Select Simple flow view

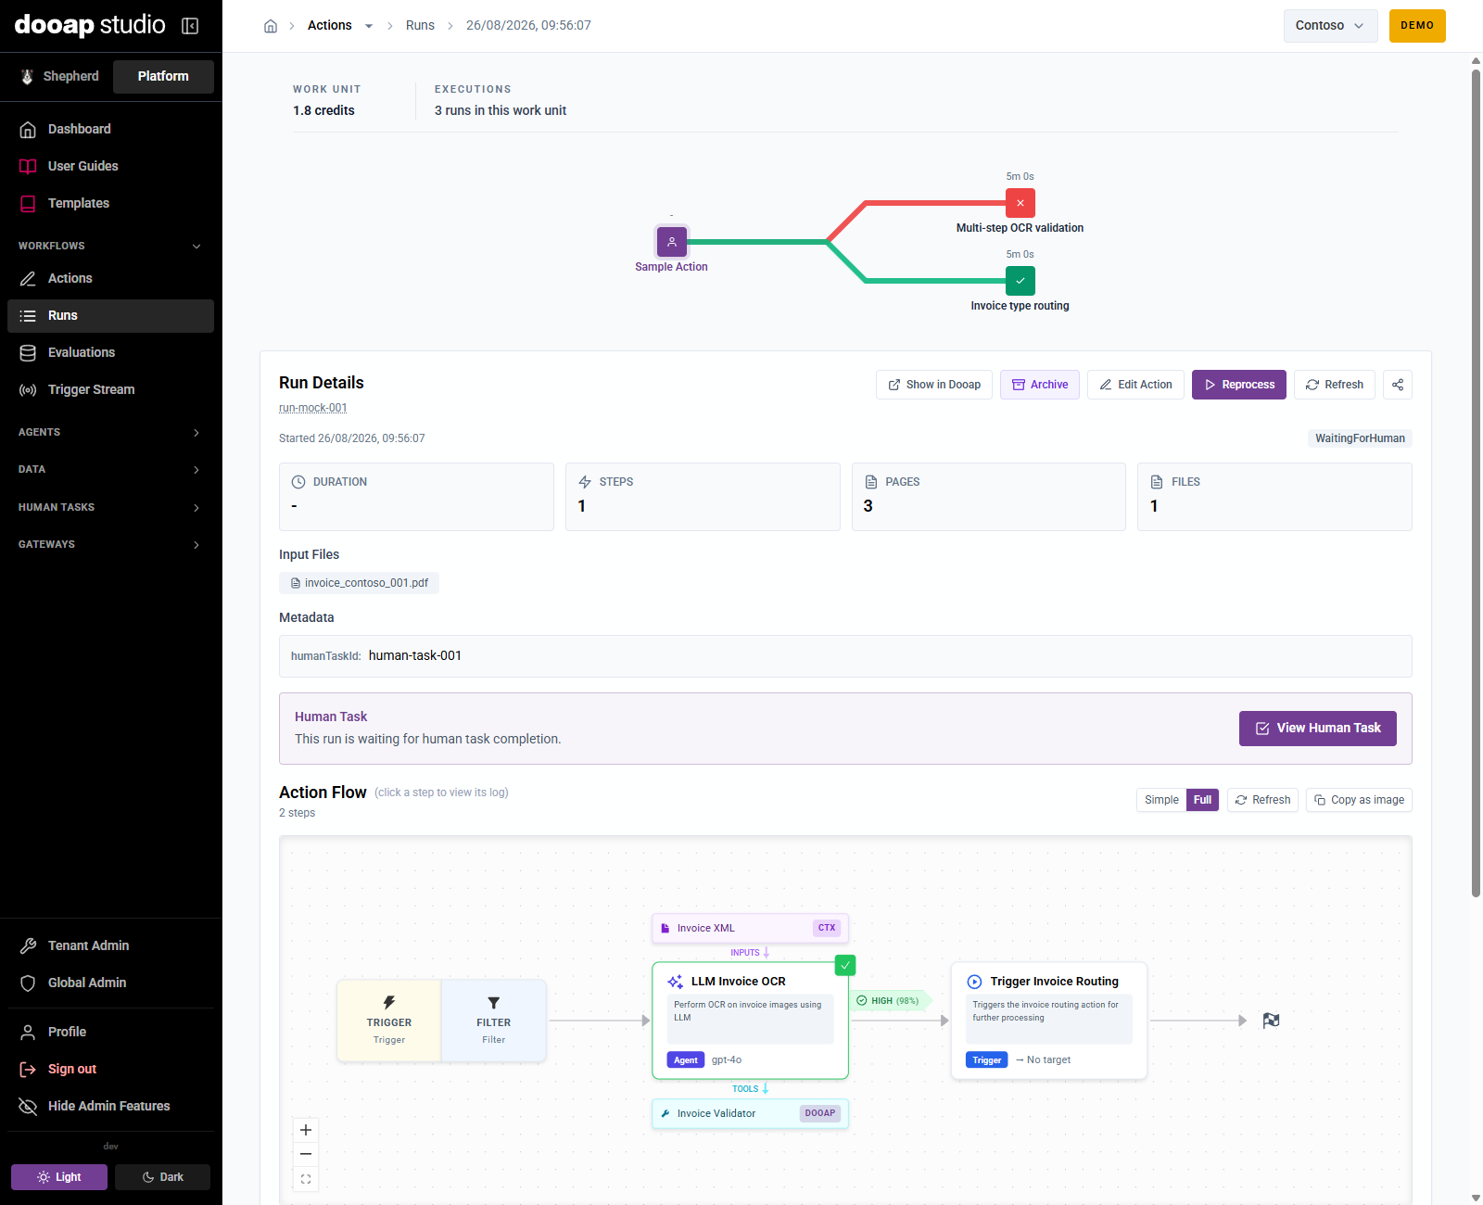[x=1161, y=800]
